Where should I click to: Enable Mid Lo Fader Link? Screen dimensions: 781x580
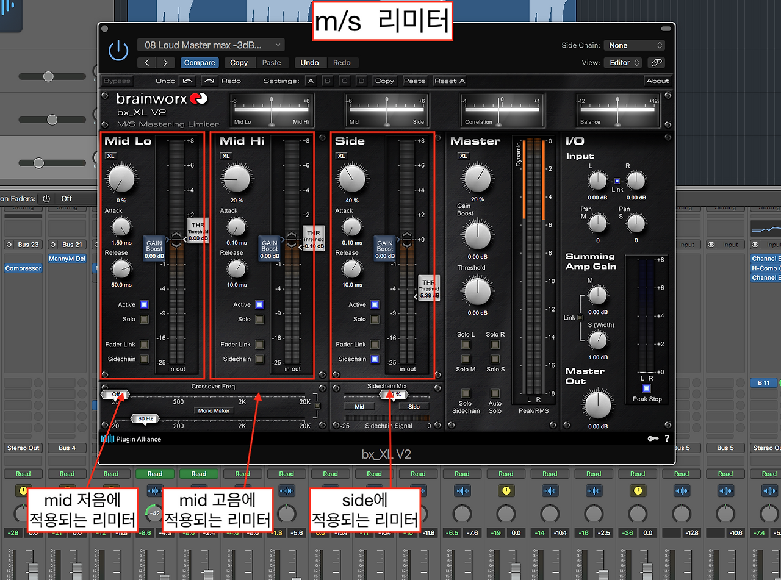[x=144, y=345]
